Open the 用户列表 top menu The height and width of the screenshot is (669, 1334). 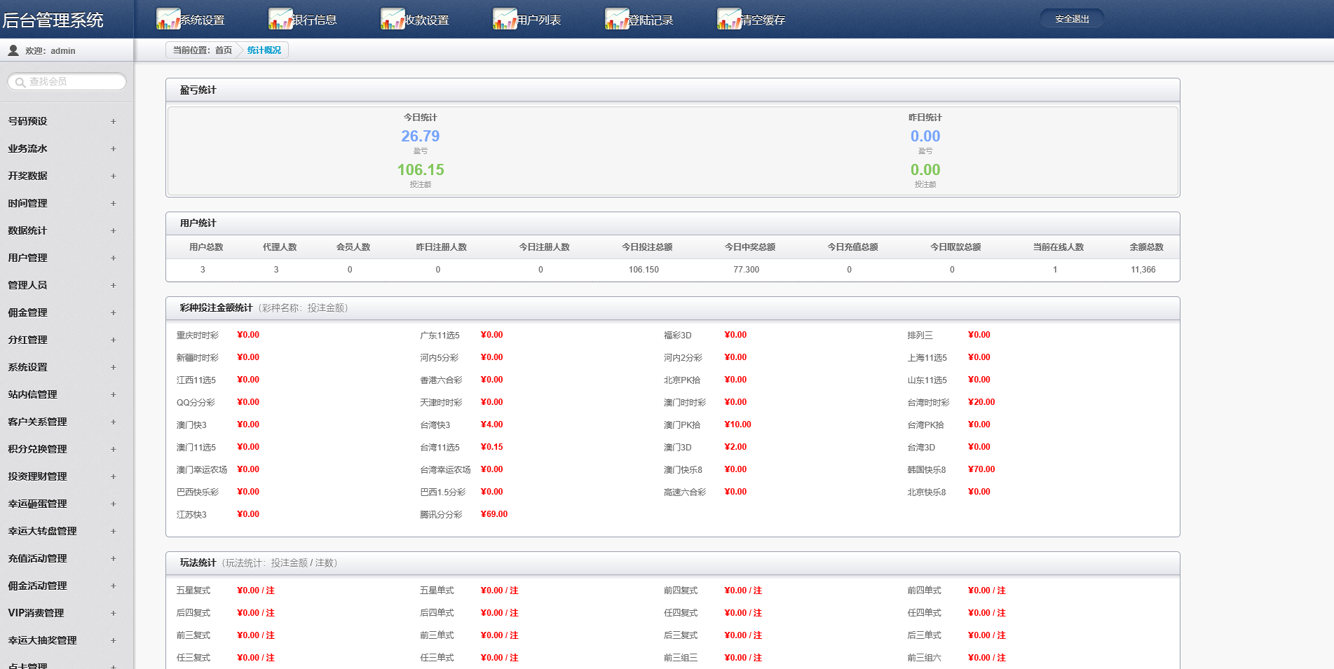coord(538,20)
